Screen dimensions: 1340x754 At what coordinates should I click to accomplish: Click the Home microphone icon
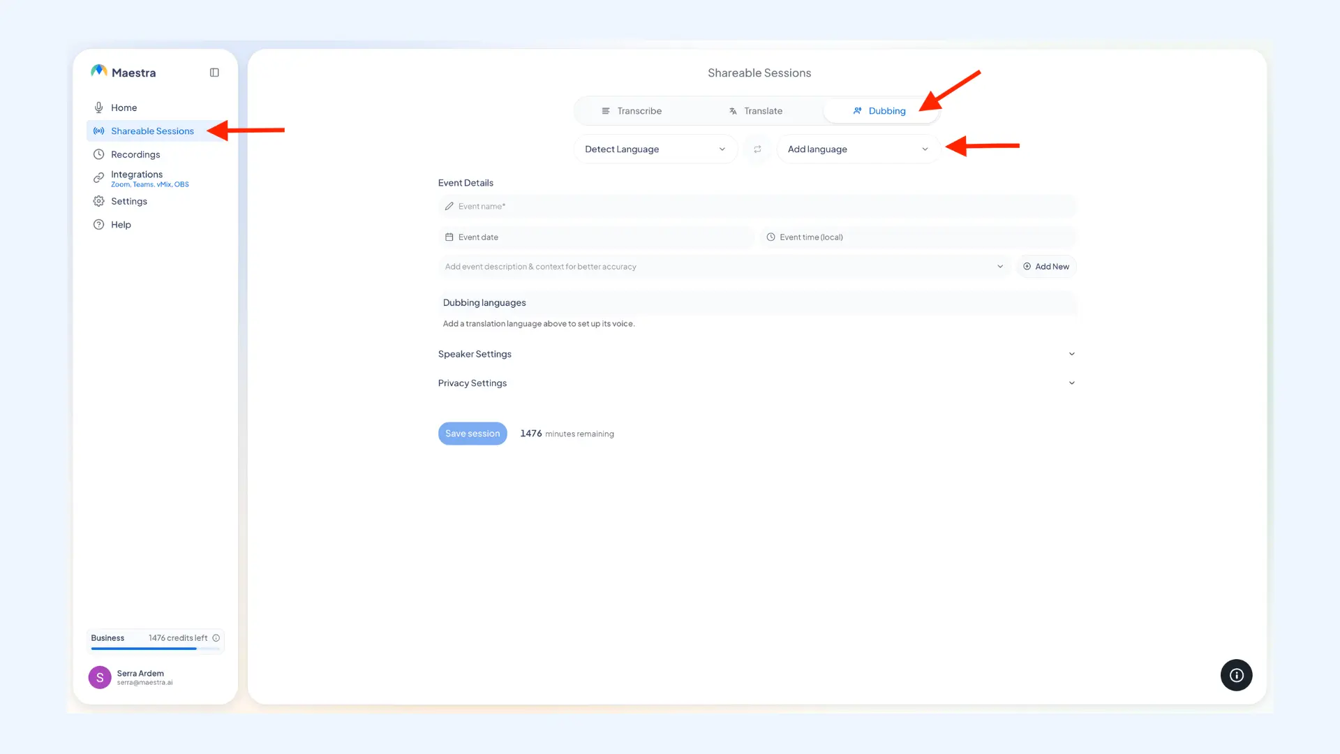tap(98, 108)
